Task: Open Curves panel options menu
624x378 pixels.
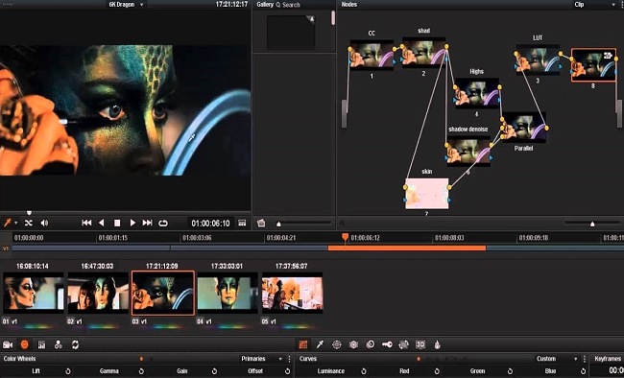Action: (x=585, y=359)
